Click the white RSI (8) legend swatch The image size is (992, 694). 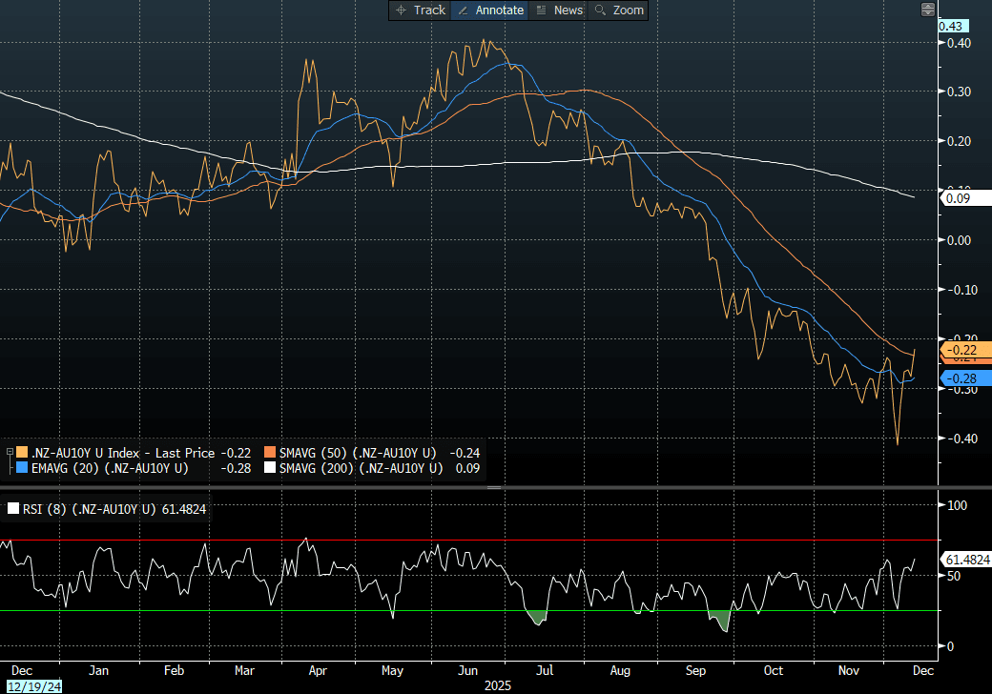click(x=12, y=509)
